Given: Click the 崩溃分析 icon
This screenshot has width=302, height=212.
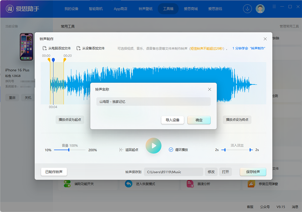Looking at the screenshot, I should click(190, 184).
